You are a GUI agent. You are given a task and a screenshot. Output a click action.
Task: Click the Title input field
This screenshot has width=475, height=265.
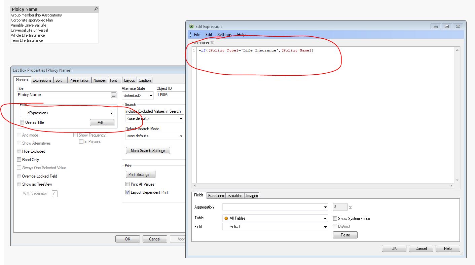coord(63,95)
